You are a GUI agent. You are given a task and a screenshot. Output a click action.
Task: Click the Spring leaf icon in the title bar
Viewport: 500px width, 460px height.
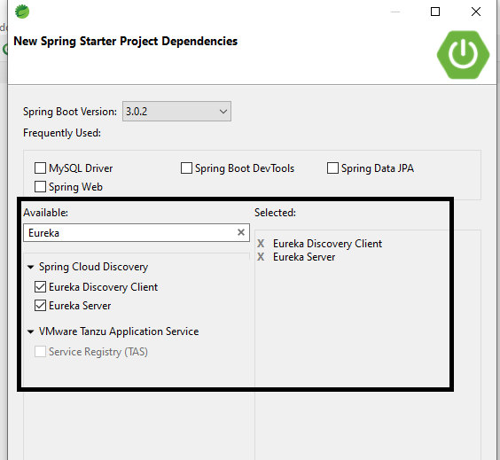[x=22, y=12]
